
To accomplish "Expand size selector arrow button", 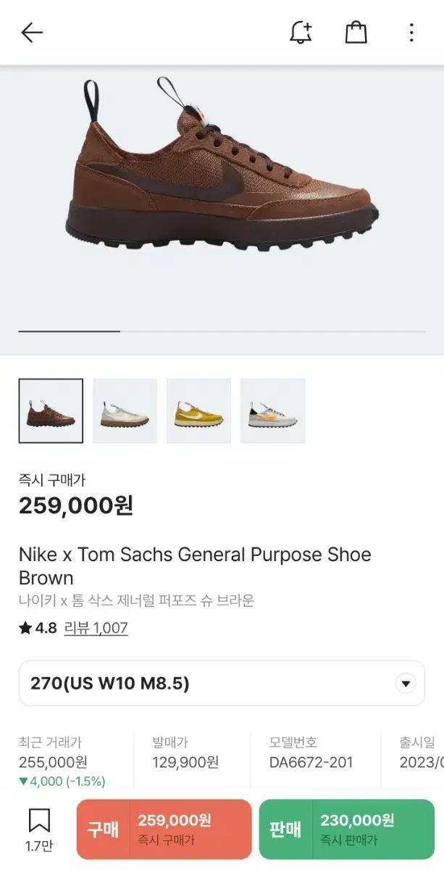I will pyautogui.click(x=406, y=683).
